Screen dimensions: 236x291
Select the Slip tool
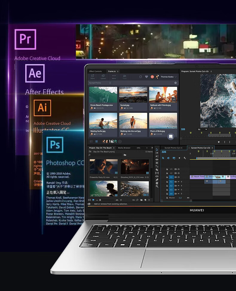coord(157,173)
